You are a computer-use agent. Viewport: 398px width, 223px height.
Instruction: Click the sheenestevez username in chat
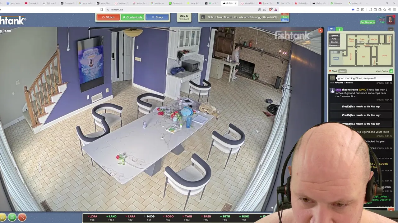click(x=350, y=90)
